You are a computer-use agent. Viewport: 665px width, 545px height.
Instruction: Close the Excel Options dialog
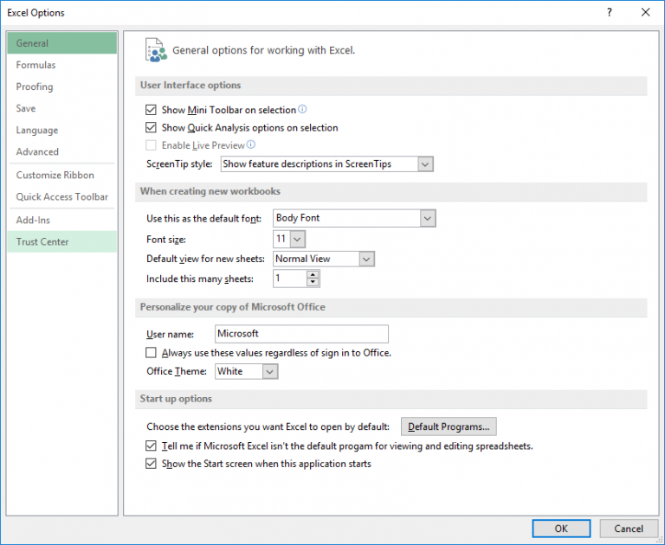(645, 12)
